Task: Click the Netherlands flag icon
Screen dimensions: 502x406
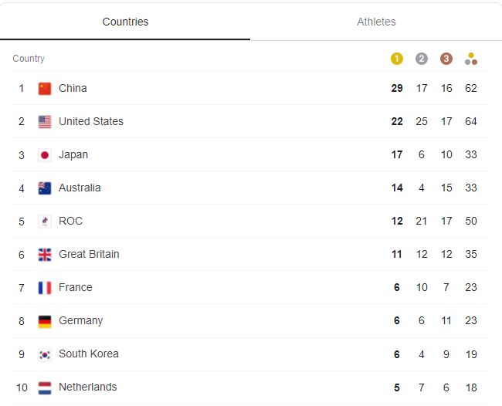Action: pos(45,387)
